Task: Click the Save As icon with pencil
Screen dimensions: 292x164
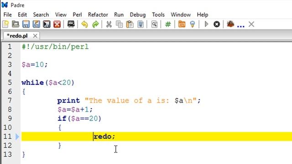Action: pos(36,24)
